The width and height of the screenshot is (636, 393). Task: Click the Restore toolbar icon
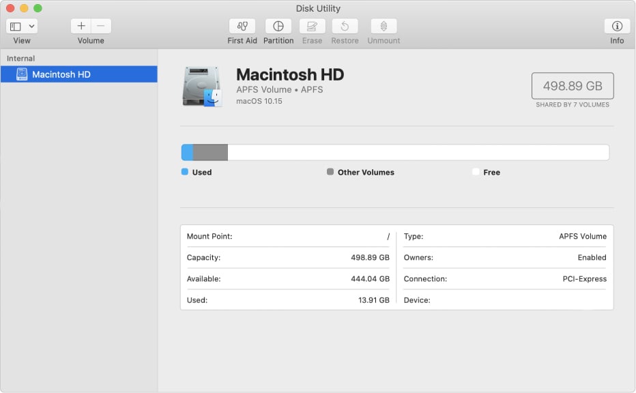tap(345, 26)
